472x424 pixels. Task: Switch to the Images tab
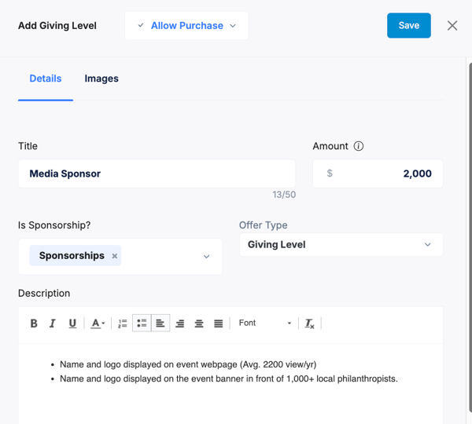(101, 79)
